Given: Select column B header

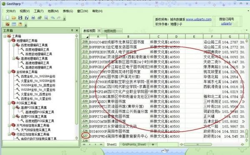Looking at the screenshot, I should 128,37.
